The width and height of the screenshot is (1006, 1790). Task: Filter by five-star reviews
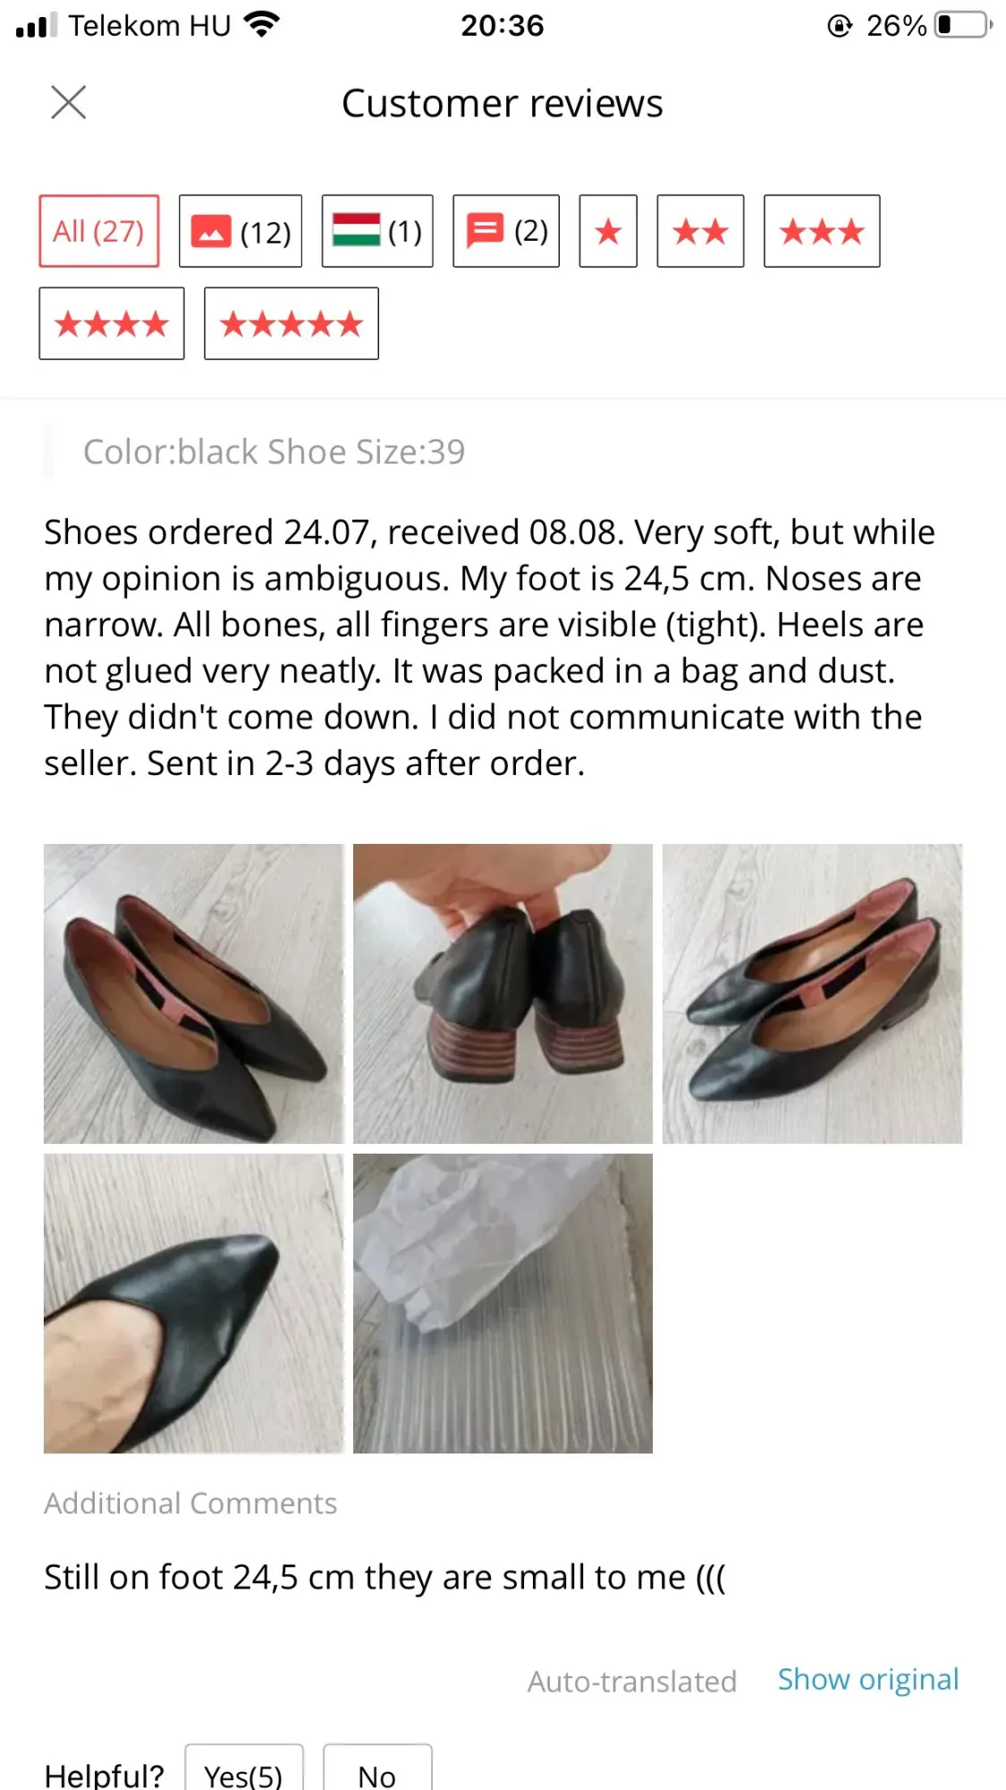[292, 323]
